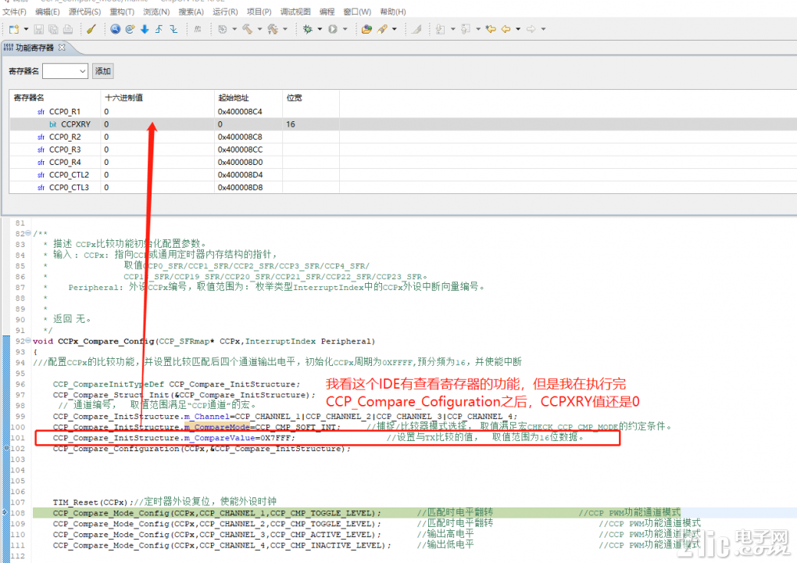Open the 窗口(W) menu
The image size is (797, 563).
(x=357, y=12)
